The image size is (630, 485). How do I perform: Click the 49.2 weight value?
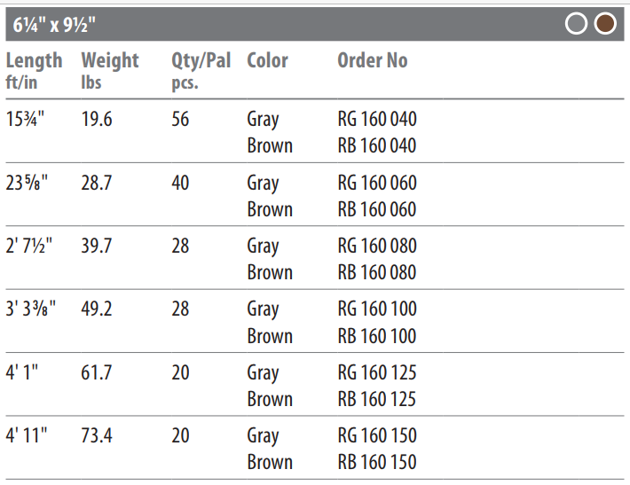click(x=97, y=309)
